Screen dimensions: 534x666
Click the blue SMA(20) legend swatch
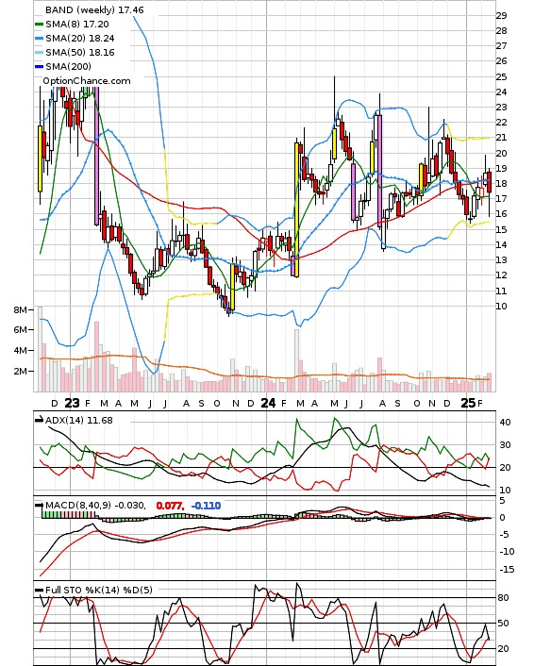39,39
